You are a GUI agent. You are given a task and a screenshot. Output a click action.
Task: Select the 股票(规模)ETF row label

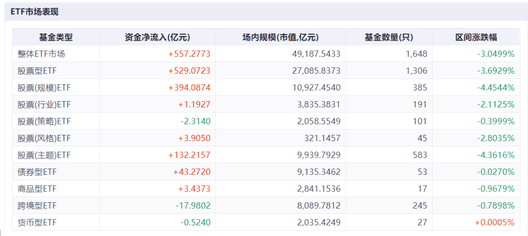click(x=44, y=87)
